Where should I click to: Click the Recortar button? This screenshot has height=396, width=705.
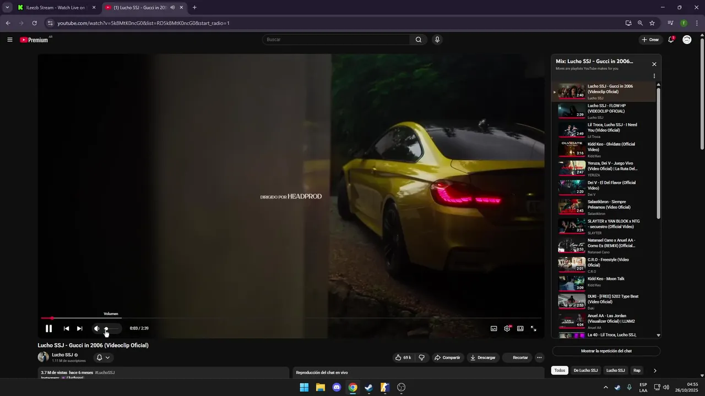[x=517, y=358]
